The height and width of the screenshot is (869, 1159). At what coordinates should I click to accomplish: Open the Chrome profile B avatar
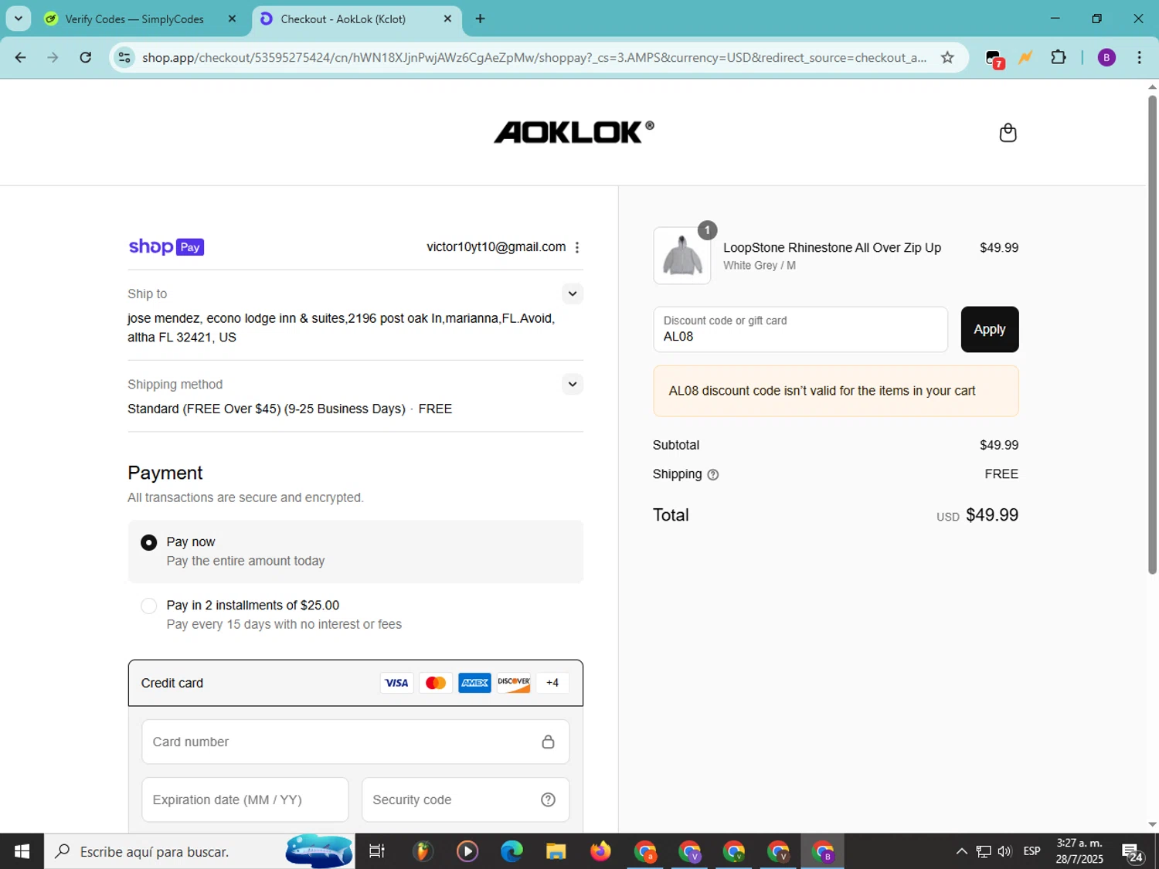[1106, 57]
